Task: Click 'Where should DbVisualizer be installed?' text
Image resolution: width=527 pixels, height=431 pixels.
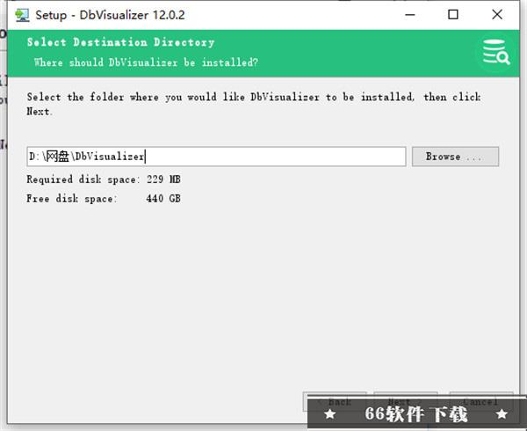Action: (146, 62)
